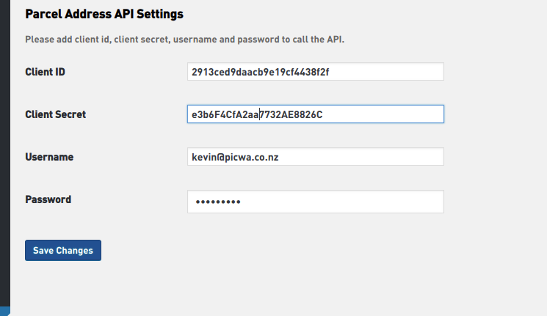547x316 pixels.
Task: Click the Password label text
Action: coord(48,199)
